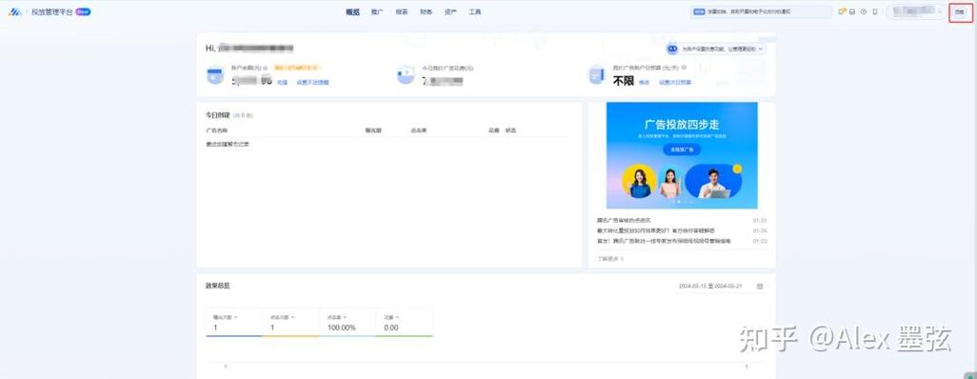Click the platform logo in the top-left corner
Screen dimensions: 977x379
(x=14, y=11)
